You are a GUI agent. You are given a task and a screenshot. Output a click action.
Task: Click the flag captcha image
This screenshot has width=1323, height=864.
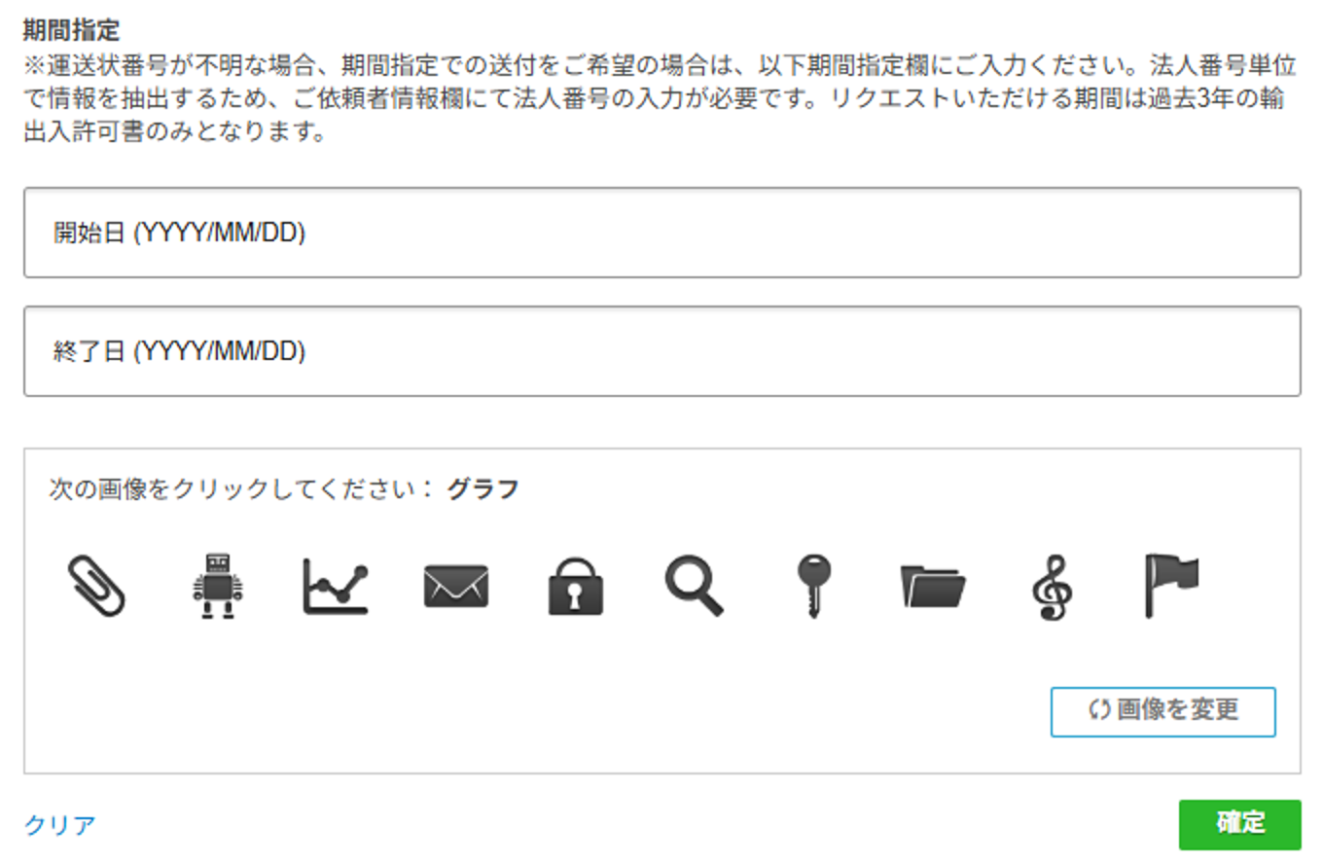(1171, 586)
